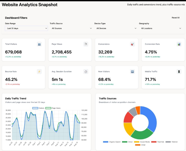
Task: Click the gray Referral donut segment
Action: (133, 112)
